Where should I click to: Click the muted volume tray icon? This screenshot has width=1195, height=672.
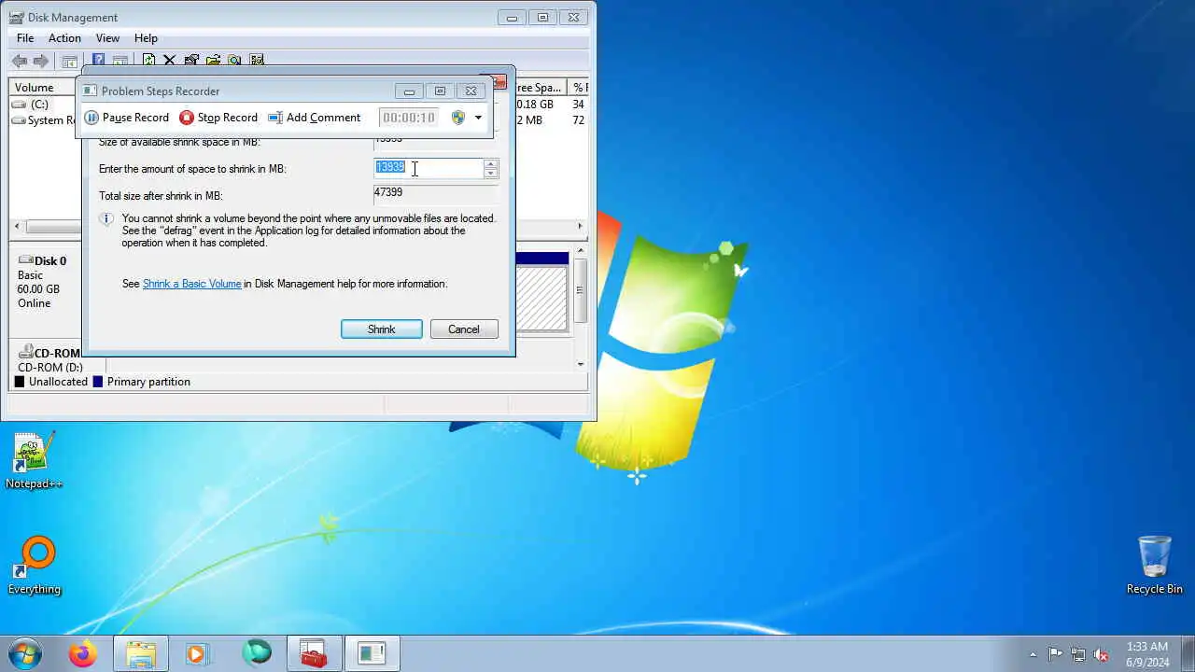coord(1102,655)
